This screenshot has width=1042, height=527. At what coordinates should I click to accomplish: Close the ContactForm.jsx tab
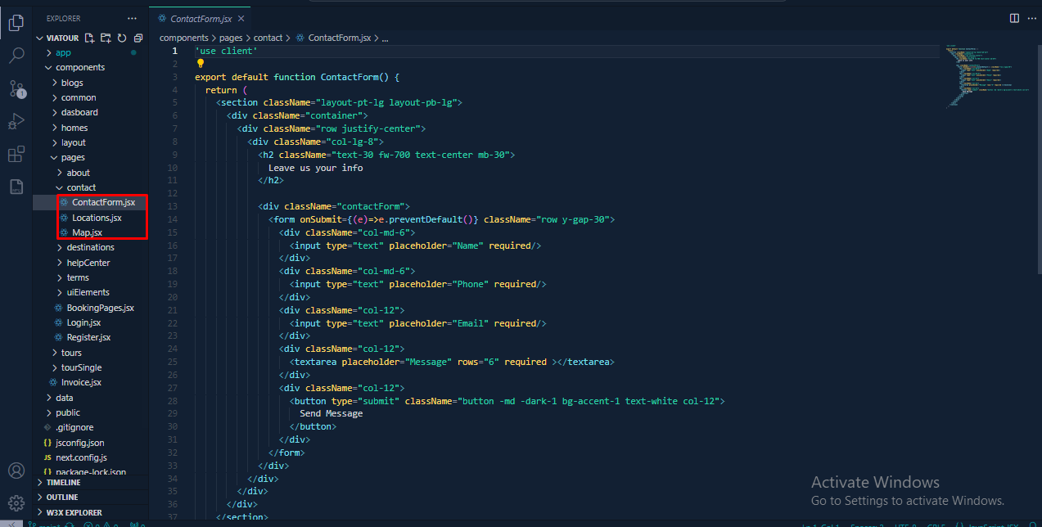pyautogui.click(x=241, y=18)
